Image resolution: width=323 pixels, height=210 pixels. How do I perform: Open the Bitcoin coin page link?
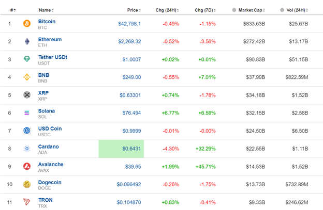[x=47, y=21]
